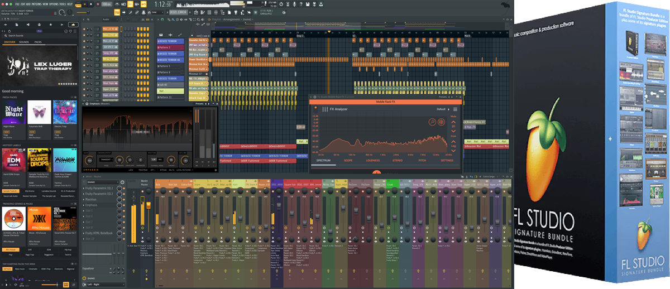Click the export download icon in toolbar
This screenshot has height=289, width=670.
321,4
